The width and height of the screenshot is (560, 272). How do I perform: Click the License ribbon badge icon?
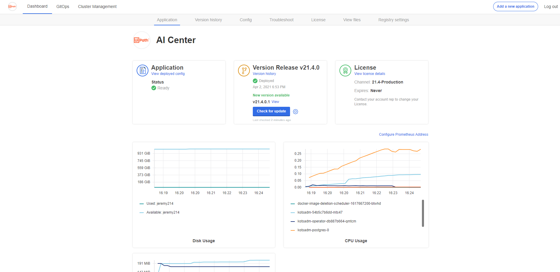pos(345,71)
